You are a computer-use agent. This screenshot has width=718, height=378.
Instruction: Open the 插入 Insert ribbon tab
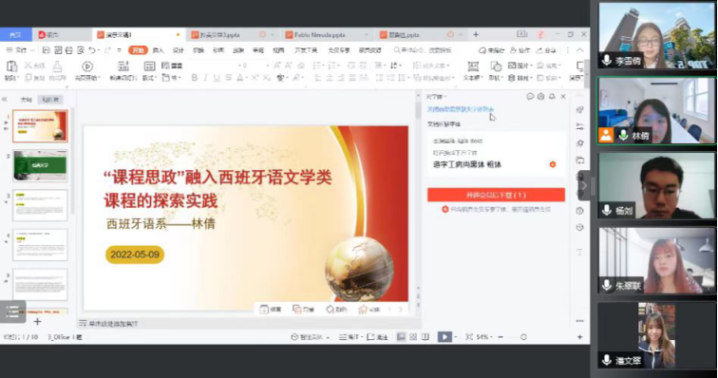click(159, 50)
